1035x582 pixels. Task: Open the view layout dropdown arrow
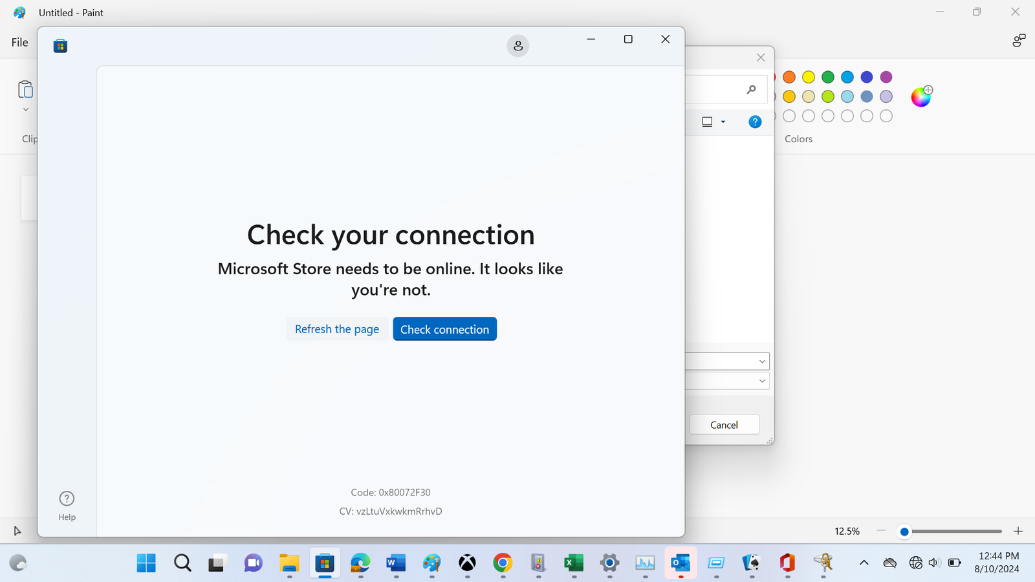[723, 122]
